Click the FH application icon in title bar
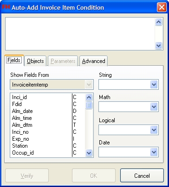Image resolution: width=169 pixels, height=187 pixels. click(6, 7)
